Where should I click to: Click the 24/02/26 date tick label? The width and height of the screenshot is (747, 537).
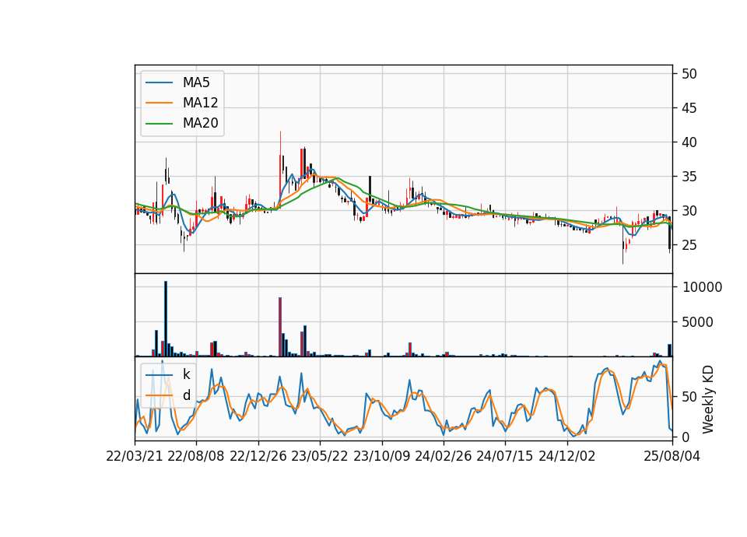click(x=443, y=456)
